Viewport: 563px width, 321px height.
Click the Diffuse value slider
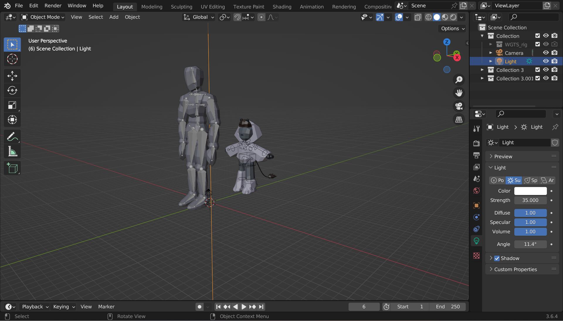[x=530, y=213]
